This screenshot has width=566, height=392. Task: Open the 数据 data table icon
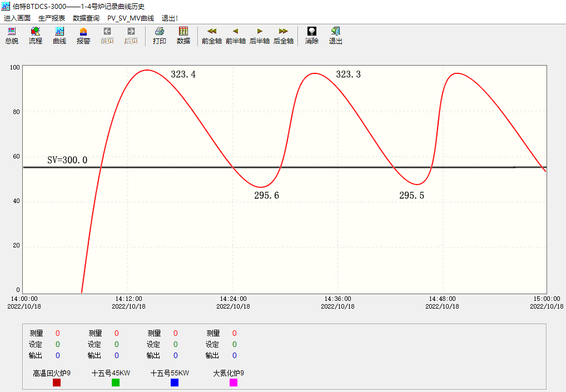183,36
